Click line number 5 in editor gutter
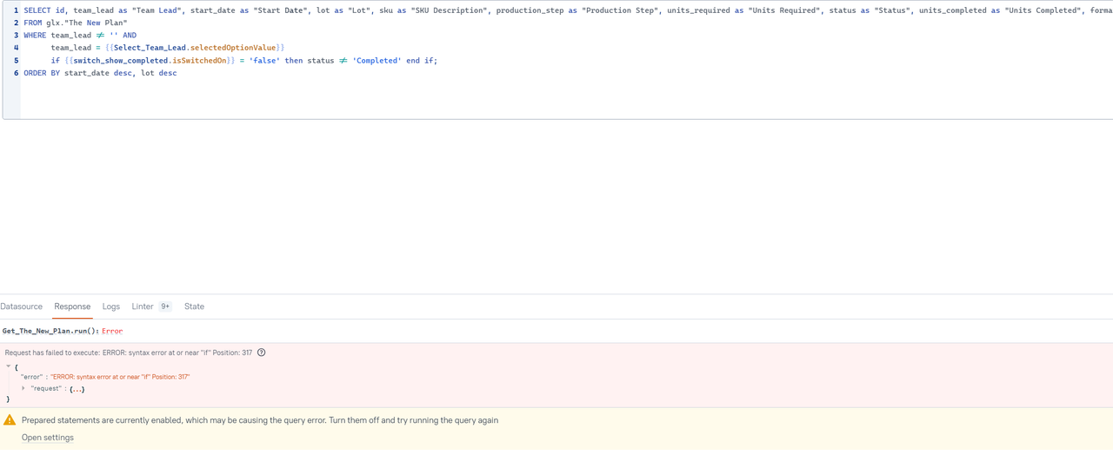 coord(16,61)
